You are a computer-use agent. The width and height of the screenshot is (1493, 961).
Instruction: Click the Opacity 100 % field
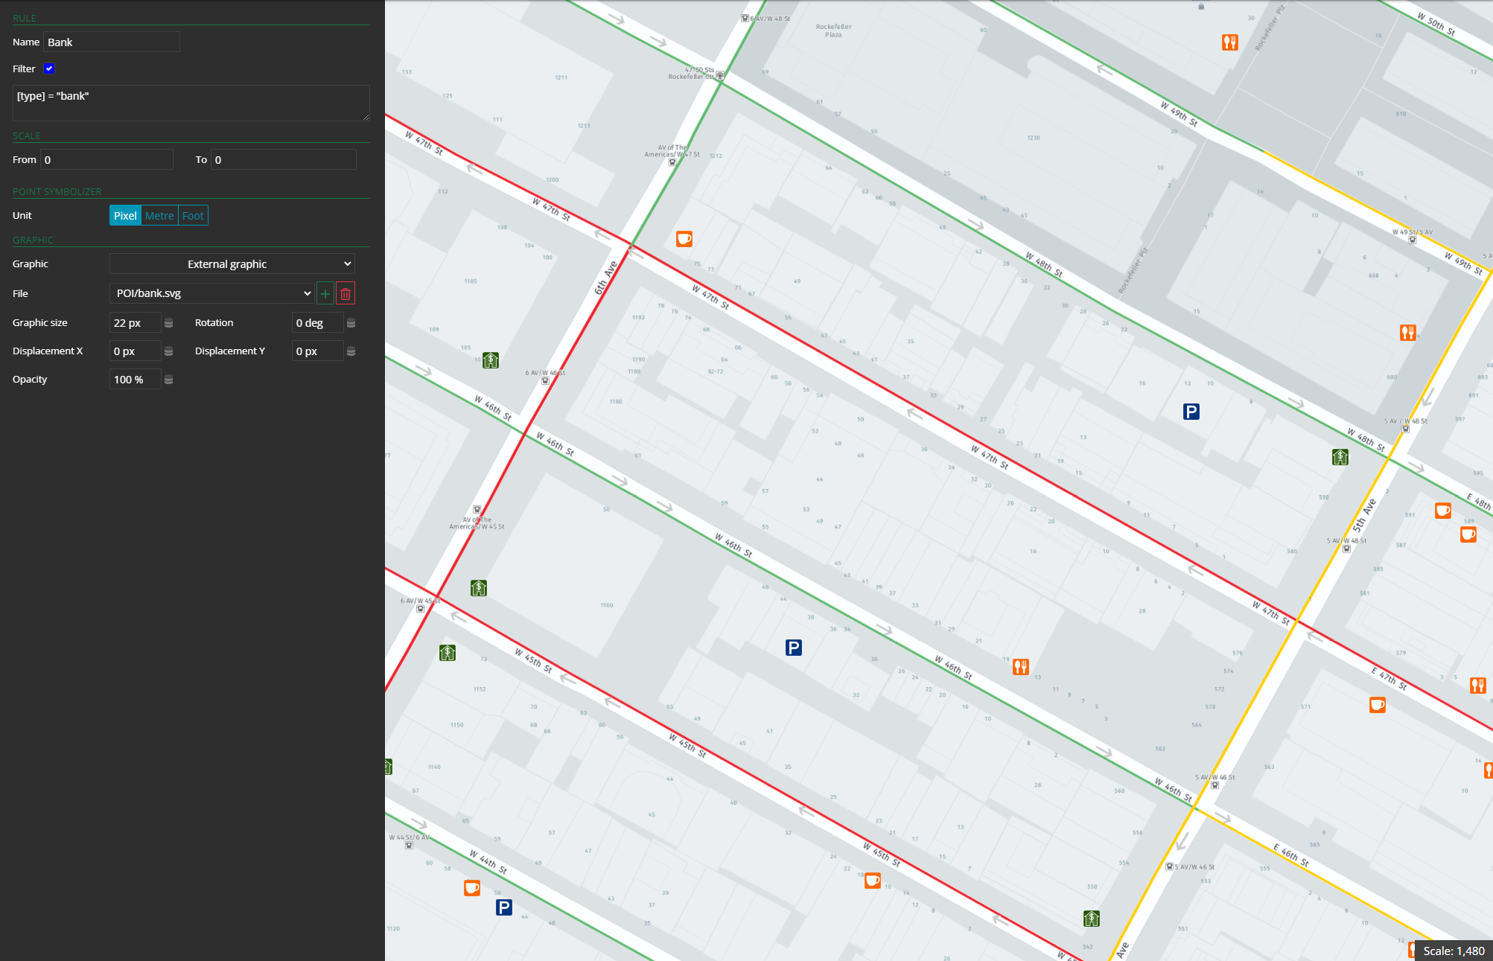[135, 380]
